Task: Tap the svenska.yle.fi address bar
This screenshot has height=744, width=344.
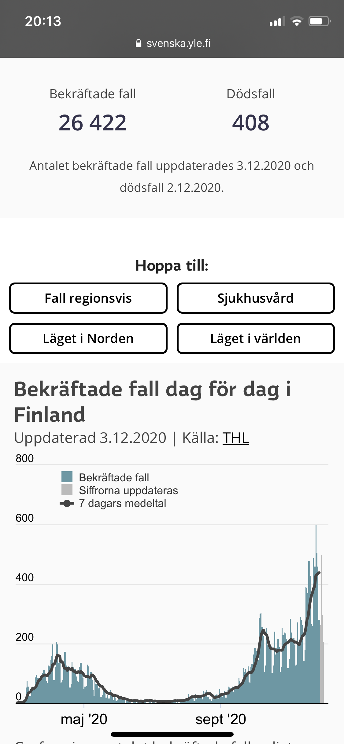Action: 173,43
